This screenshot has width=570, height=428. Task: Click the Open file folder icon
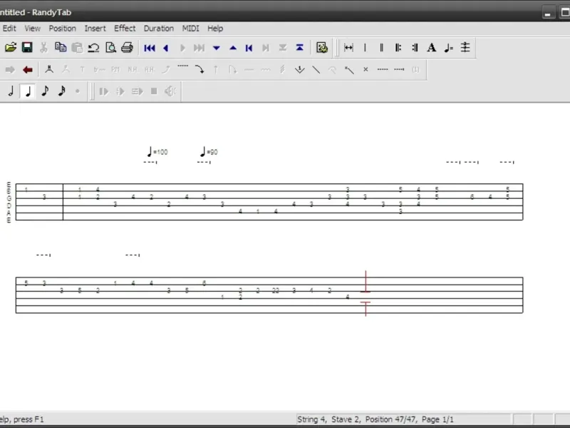[11, 47]
